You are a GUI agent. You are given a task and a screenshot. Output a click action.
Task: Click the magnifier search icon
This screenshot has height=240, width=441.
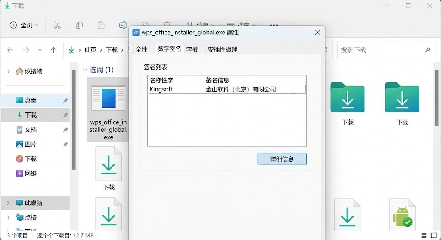point(428,50)
